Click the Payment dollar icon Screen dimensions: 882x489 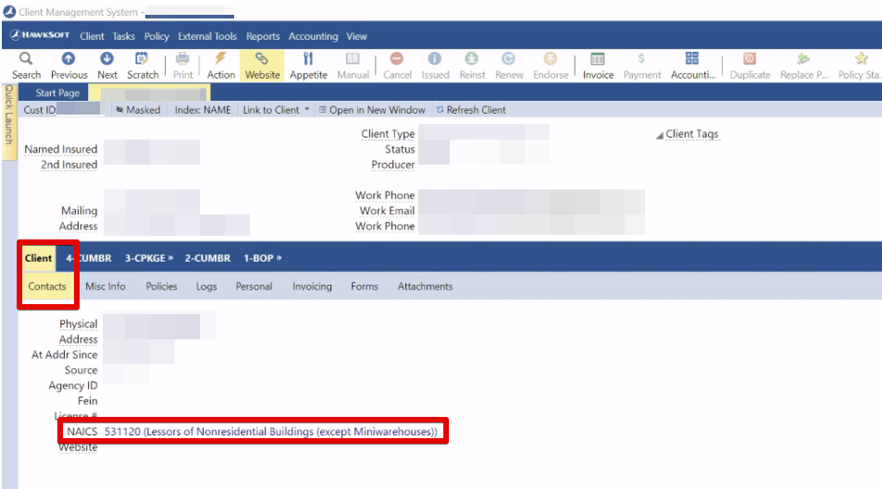click(641, 58)
